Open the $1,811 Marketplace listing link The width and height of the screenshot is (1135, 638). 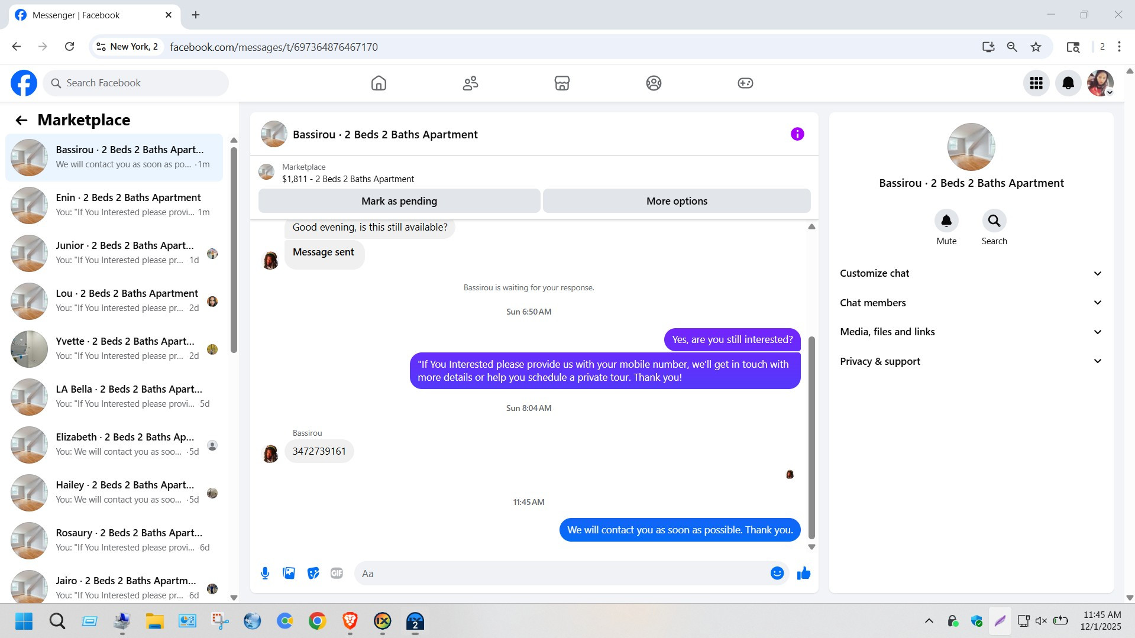click(x=348, y=179)
